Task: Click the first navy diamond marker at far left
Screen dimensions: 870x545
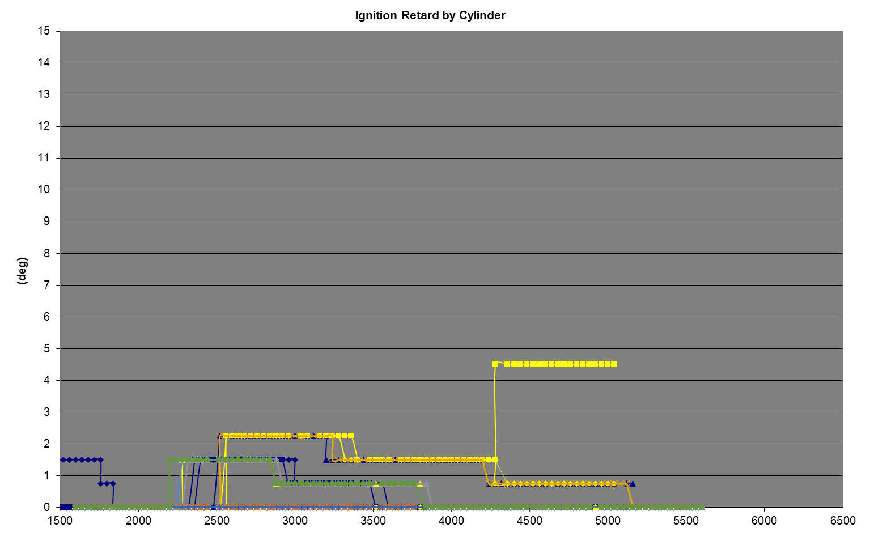Action: 63,459
